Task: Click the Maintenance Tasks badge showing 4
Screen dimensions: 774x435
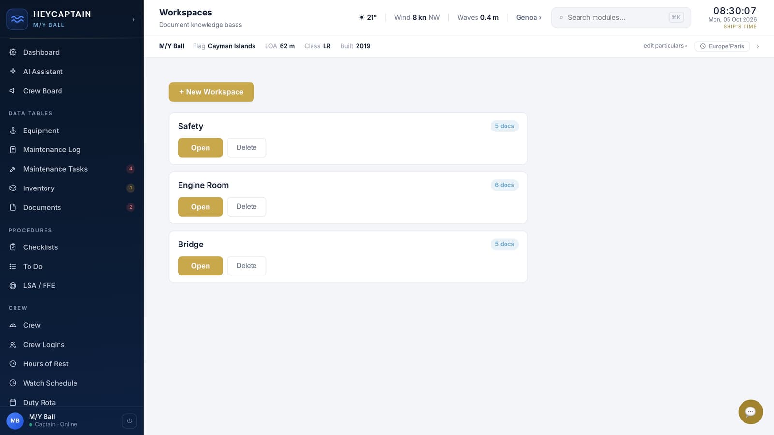Action: (x=131, y=169)
